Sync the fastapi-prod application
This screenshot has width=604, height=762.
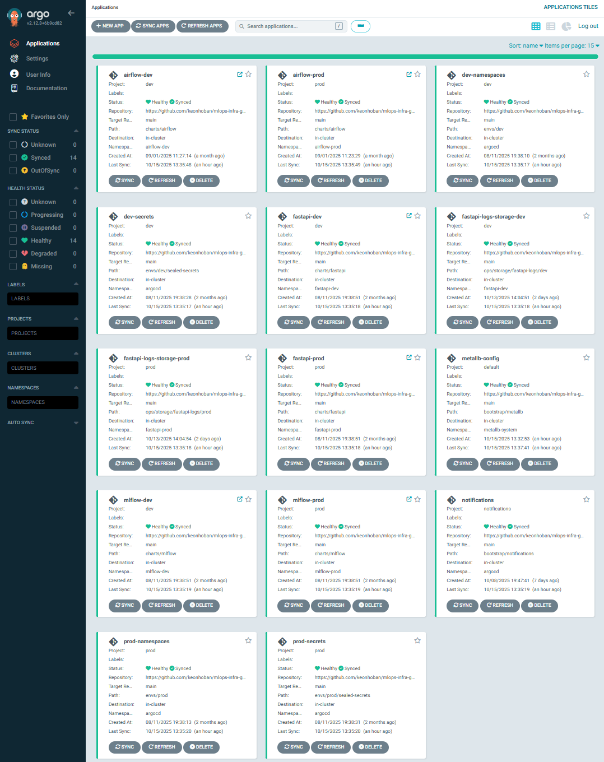pos(293,463)
